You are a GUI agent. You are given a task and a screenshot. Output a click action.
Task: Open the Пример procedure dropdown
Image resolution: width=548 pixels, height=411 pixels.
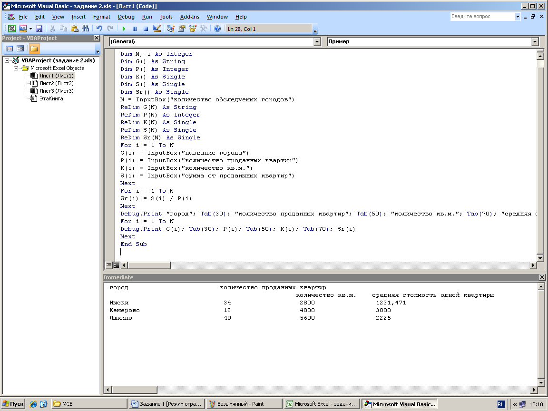click(534, 42)
